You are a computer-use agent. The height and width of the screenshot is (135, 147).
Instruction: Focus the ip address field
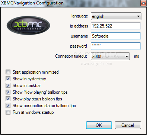tap(116, 26)
